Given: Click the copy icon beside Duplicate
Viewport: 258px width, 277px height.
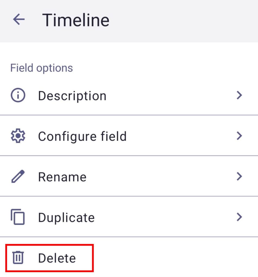Looking at the screenshot, I should [18, 217].
